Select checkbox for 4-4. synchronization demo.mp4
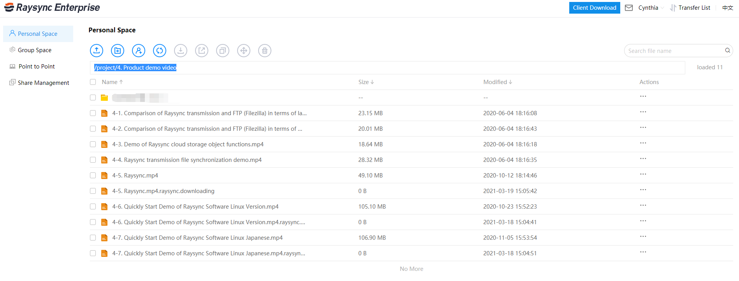739x281 pixels. [93, 160]
